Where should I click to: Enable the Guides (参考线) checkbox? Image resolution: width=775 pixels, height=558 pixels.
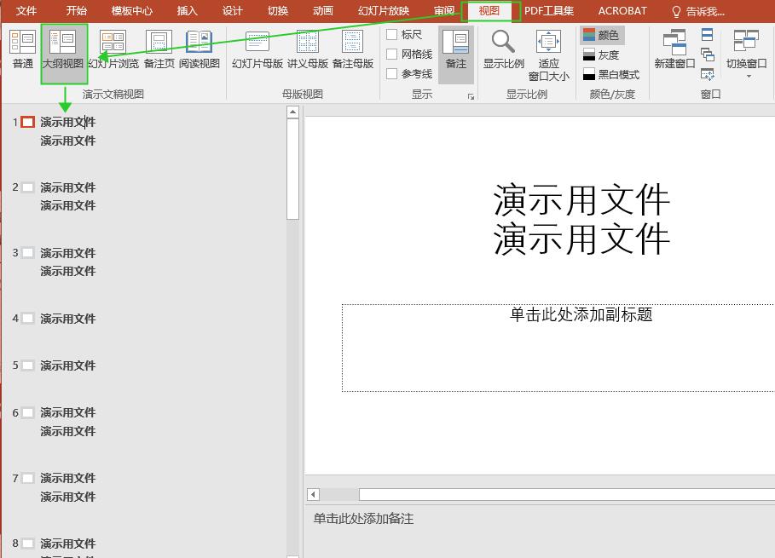(392, 73)
